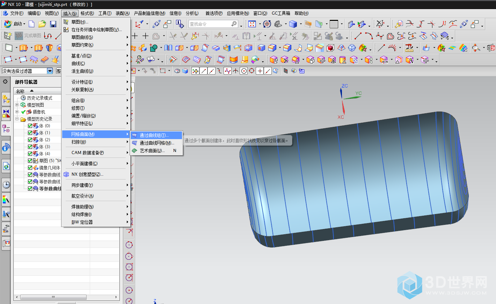496x304 pixels.
Task: Click the Unite boolean icon
Action: [153, 47]
